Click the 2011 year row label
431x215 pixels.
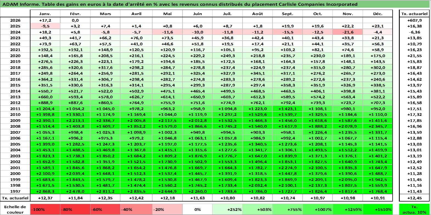[15, 109]
